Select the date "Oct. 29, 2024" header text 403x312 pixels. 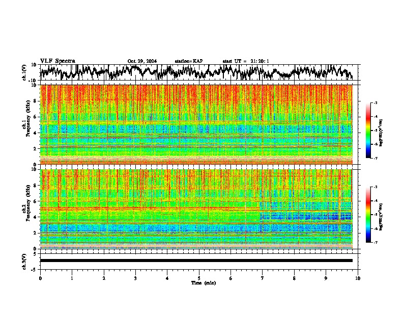(x=142, y=61)
